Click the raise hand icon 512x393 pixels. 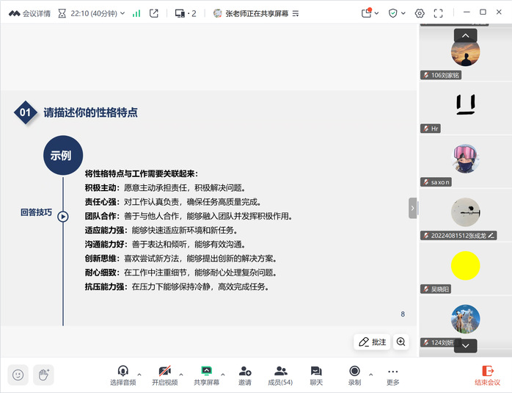click(43, 375)
